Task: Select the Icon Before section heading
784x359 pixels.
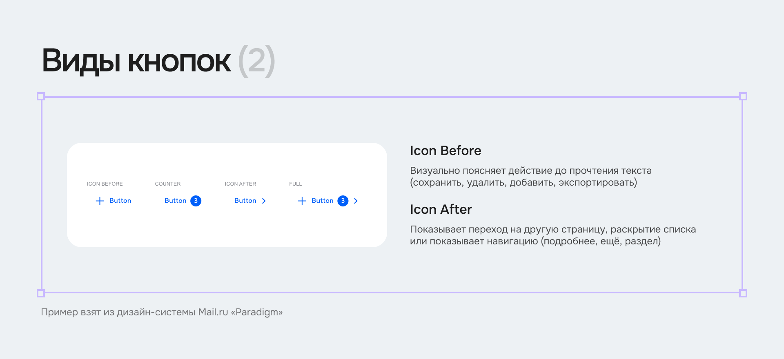Action: pos(445,151)
